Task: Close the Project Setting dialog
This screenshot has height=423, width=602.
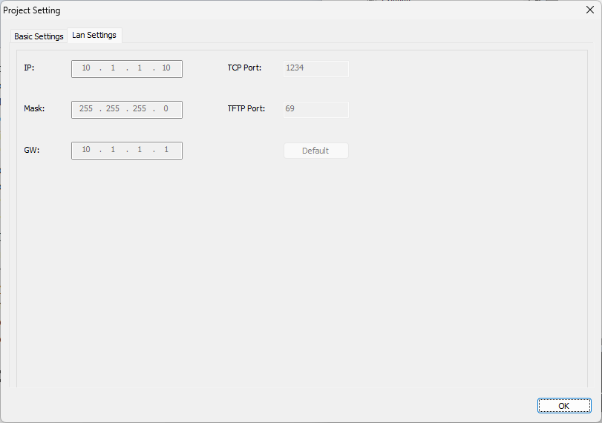Action: point(589,10)
